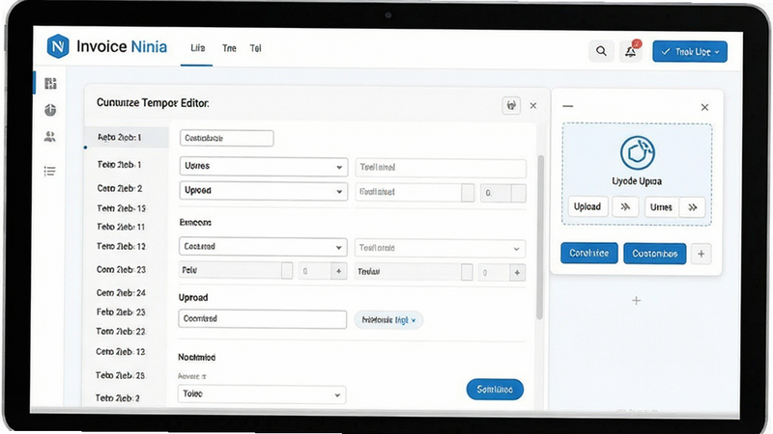Click the blue Corehiice button
773x434 pixels.
589,253
